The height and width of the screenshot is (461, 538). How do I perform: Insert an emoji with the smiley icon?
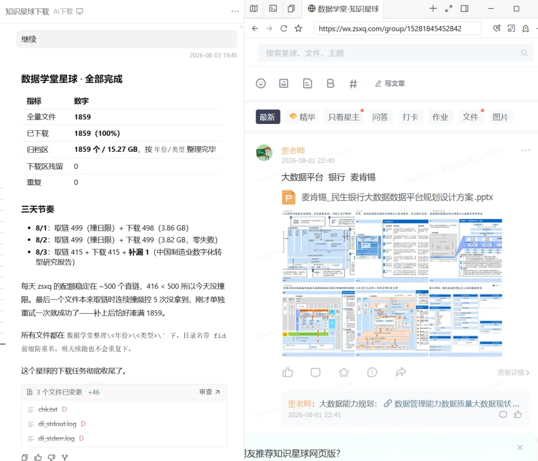261,83
